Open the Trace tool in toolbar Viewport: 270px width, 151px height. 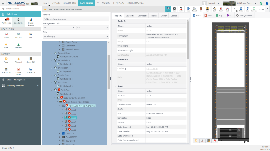click(188, 9)
